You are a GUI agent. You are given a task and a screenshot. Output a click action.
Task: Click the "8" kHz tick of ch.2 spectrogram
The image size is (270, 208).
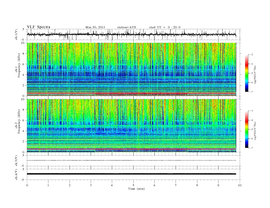click(x=24, y=110)
